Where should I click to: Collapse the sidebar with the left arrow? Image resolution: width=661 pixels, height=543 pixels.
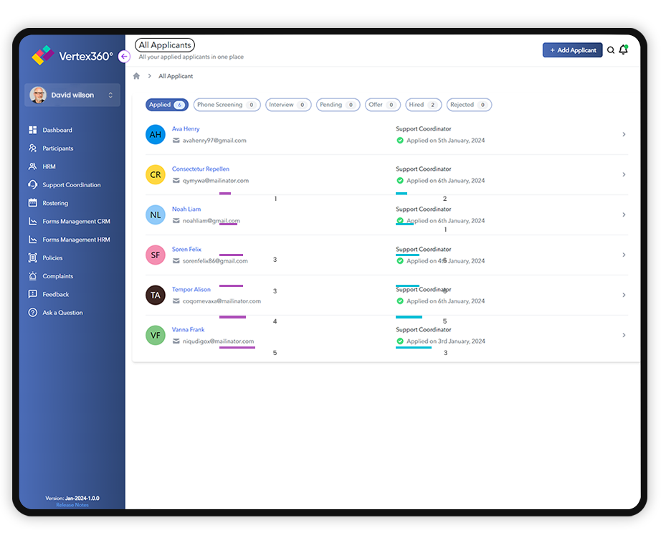(123, 56)
